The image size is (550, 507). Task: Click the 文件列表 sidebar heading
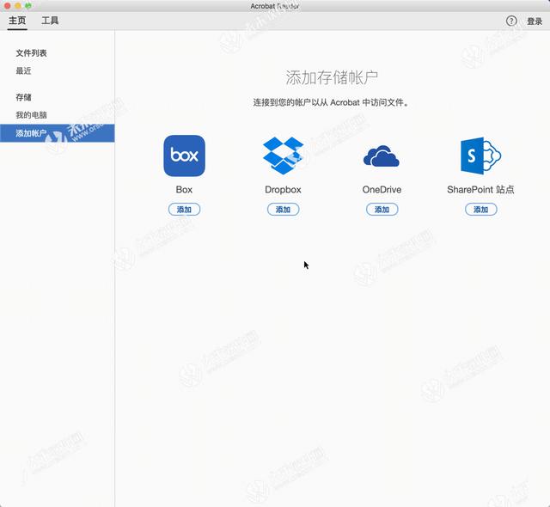pos(31,53)
